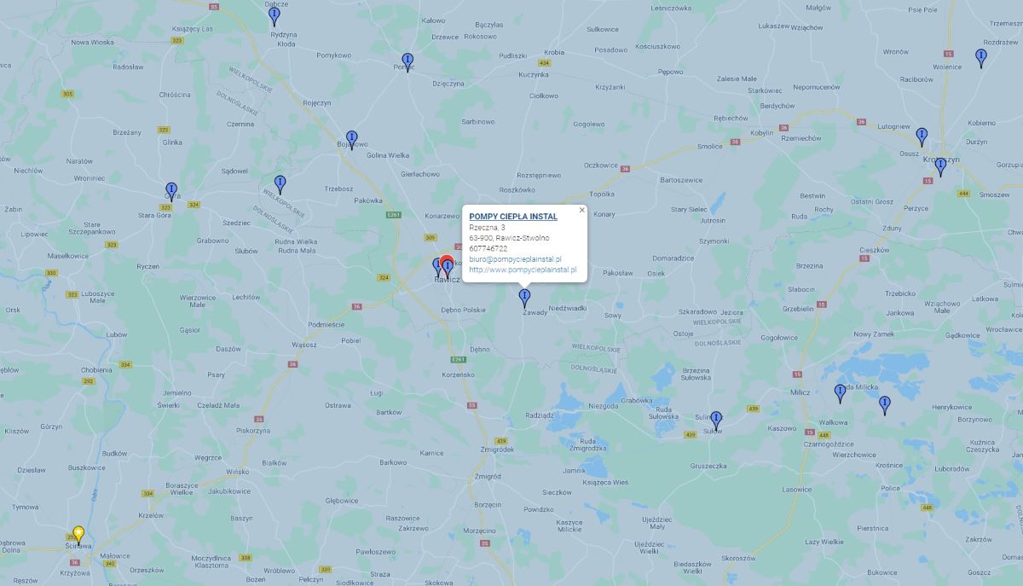This screenshot has width=1023, height=586.
Task: Open the POMPY CIEPŁA INSTAL title link
Action: pos(513,217)
